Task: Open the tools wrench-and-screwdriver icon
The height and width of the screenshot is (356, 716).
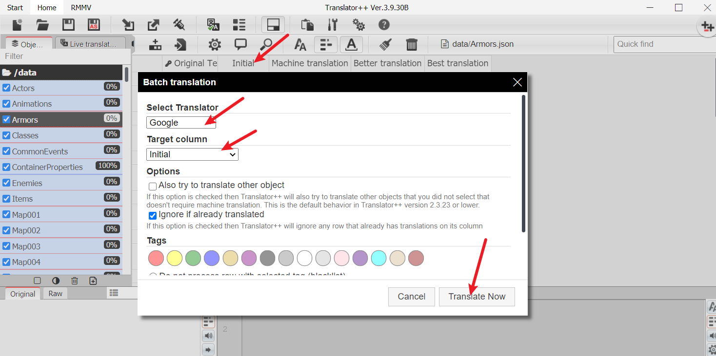Action: 333,24
